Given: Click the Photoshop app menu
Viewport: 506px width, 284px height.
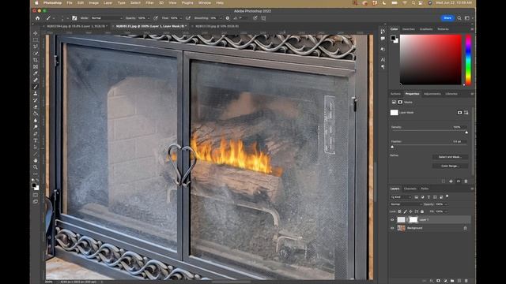Looking at the screenshot, I should tap(52, 3).
